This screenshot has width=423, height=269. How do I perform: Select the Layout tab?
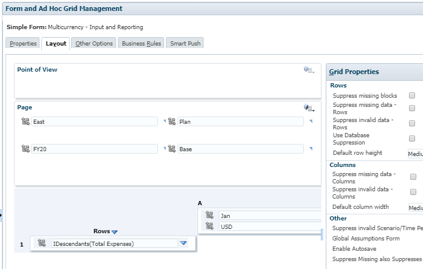pos(56,43)
